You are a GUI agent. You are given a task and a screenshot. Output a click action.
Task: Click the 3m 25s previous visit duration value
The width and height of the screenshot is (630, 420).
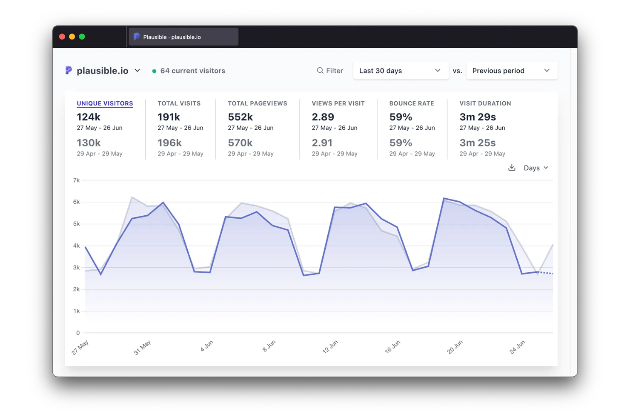click(x=478, y=143)
